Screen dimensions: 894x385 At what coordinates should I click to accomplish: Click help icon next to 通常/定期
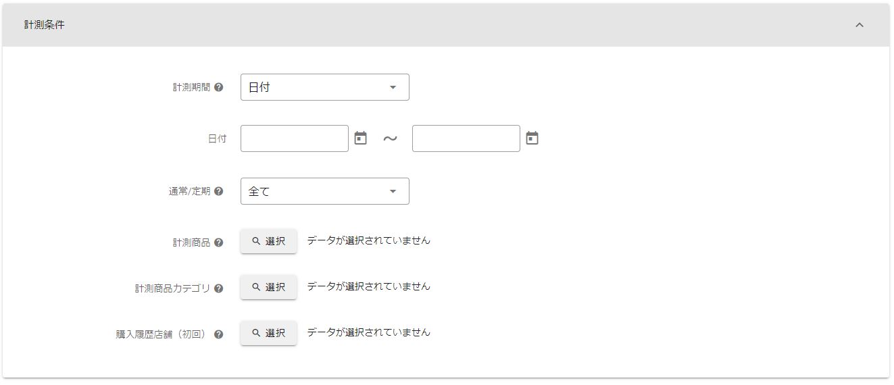click(218, 191)
